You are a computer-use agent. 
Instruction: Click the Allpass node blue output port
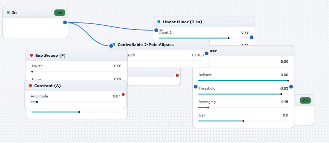tap(207, 53)
